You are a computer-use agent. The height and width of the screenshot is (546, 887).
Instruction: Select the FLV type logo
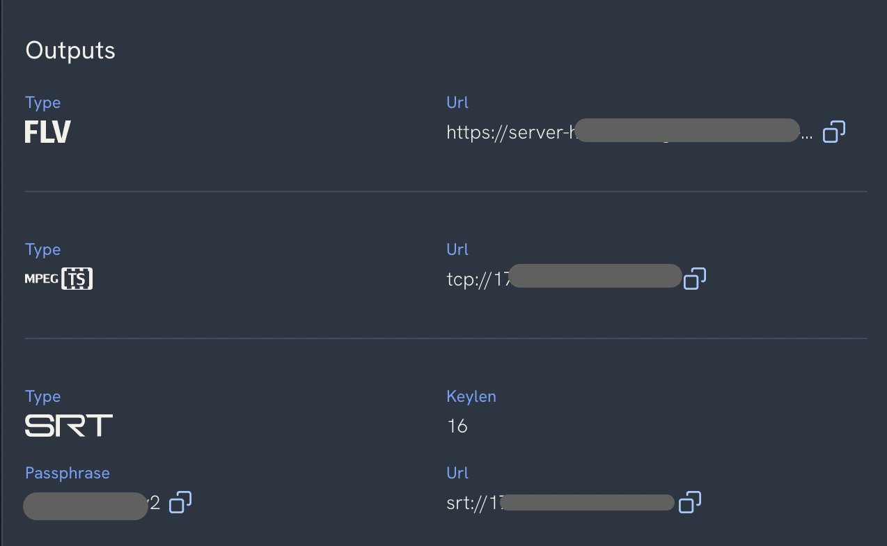click(x=47, y=131)
